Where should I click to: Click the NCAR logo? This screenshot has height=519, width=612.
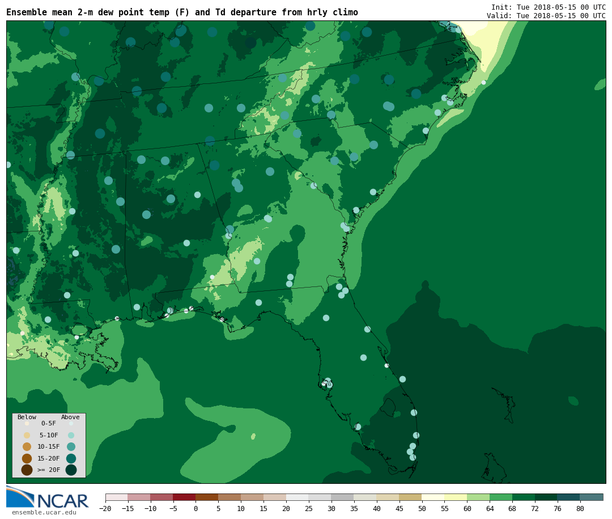point(48,497)
